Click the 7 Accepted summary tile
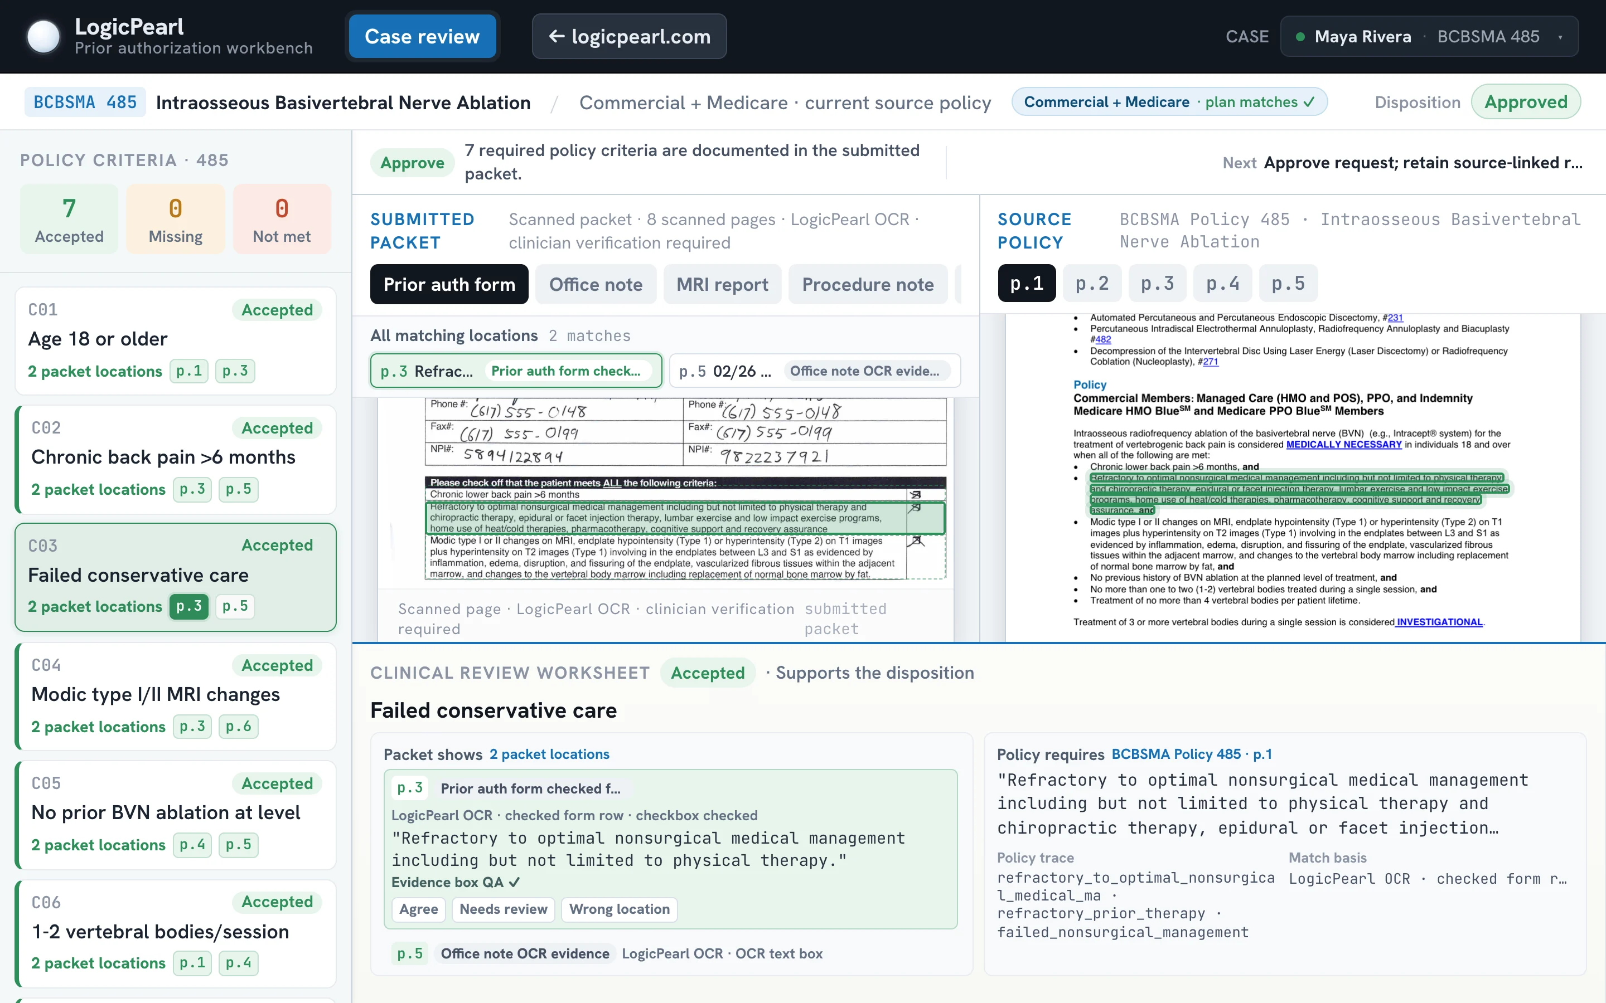This screenshot has height=1003, width=1606. pos(69,220)
